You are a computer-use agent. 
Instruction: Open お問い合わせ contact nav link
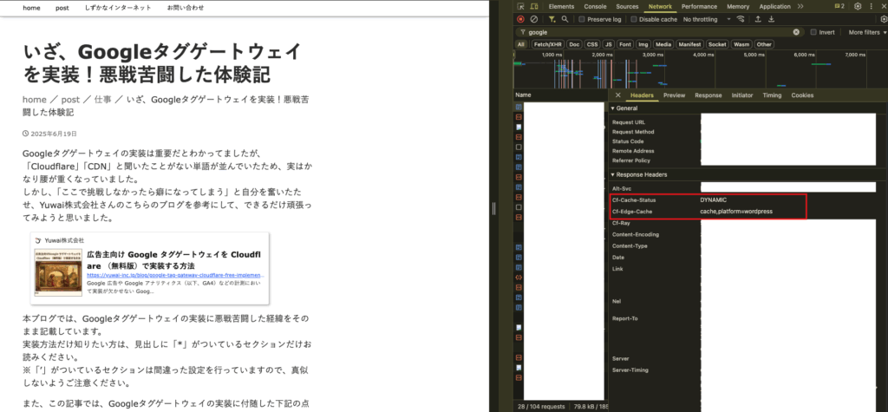coord(186,8)
